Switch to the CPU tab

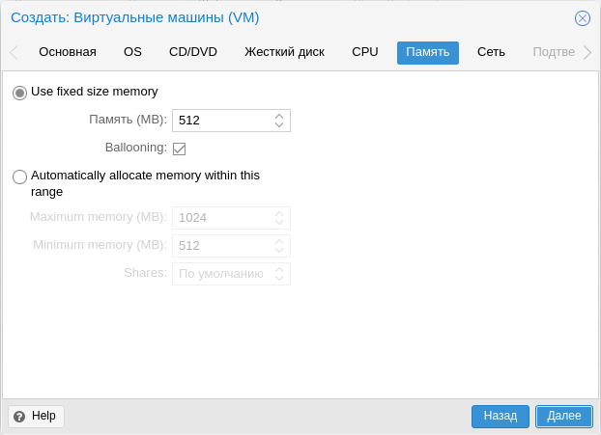click(x=365, y=52)
